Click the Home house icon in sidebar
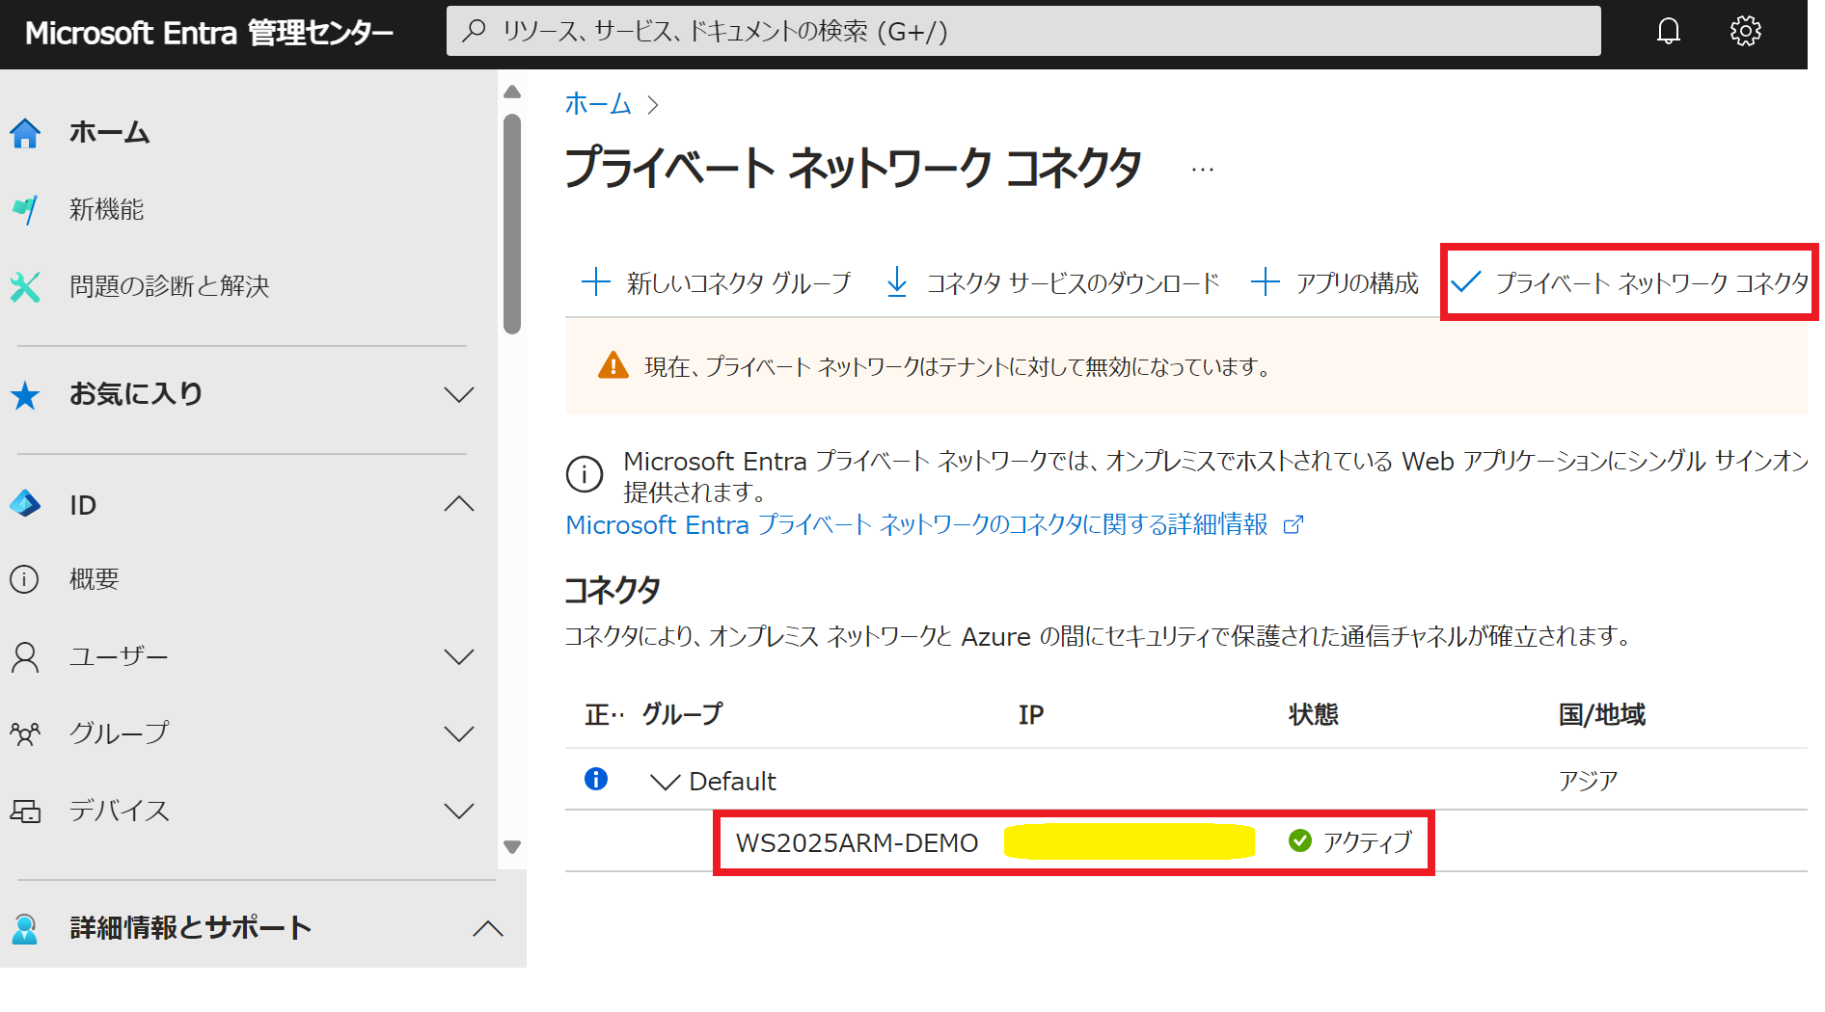 click(x=25, y=133)
